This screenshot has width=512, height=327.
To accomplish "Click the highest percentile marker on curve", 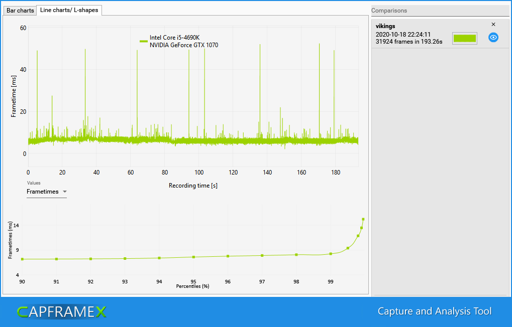I will [x=363, y=219].
